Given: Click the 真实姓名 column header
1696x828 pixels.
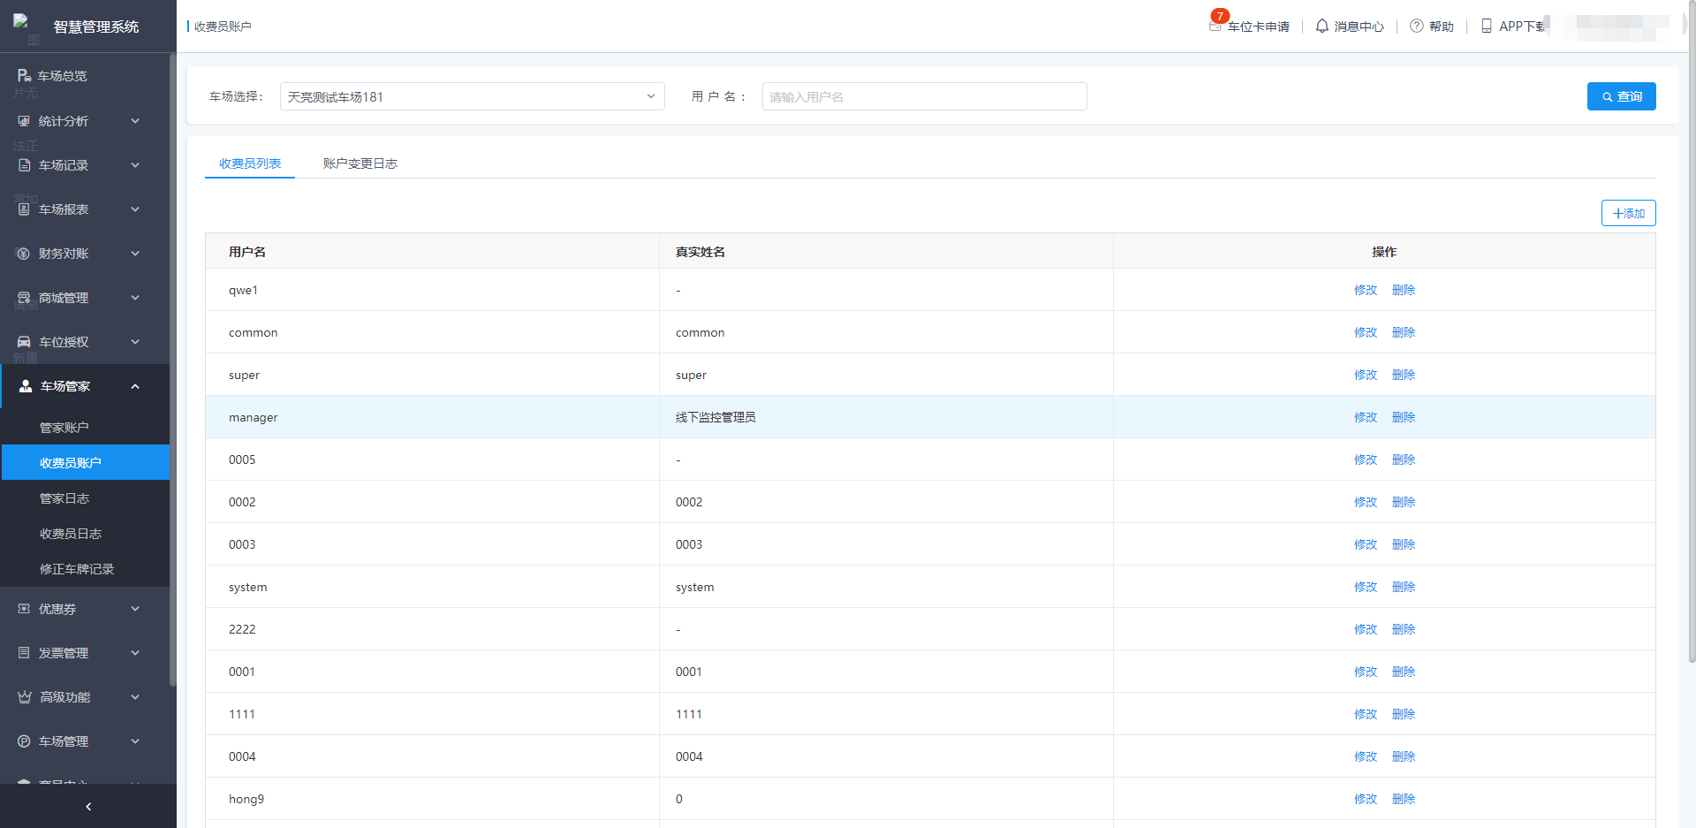Looking at the screenshot, I should point(886,252).
